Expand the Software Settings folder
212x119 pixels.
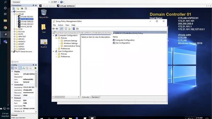59,41
